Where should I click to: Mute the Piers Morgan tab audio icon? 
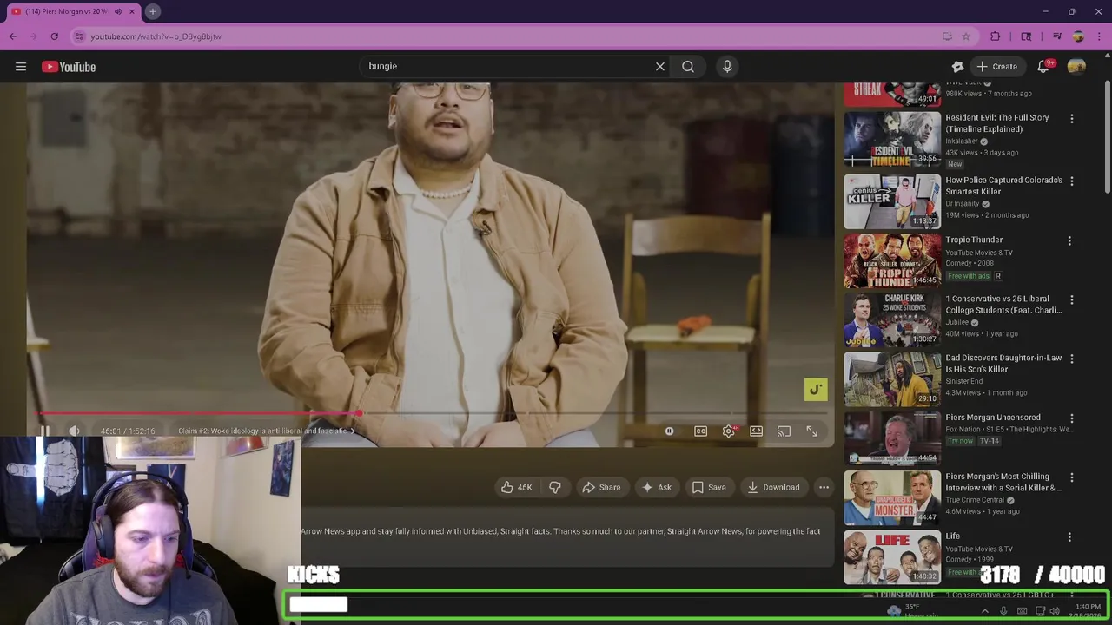pos(118,11)
